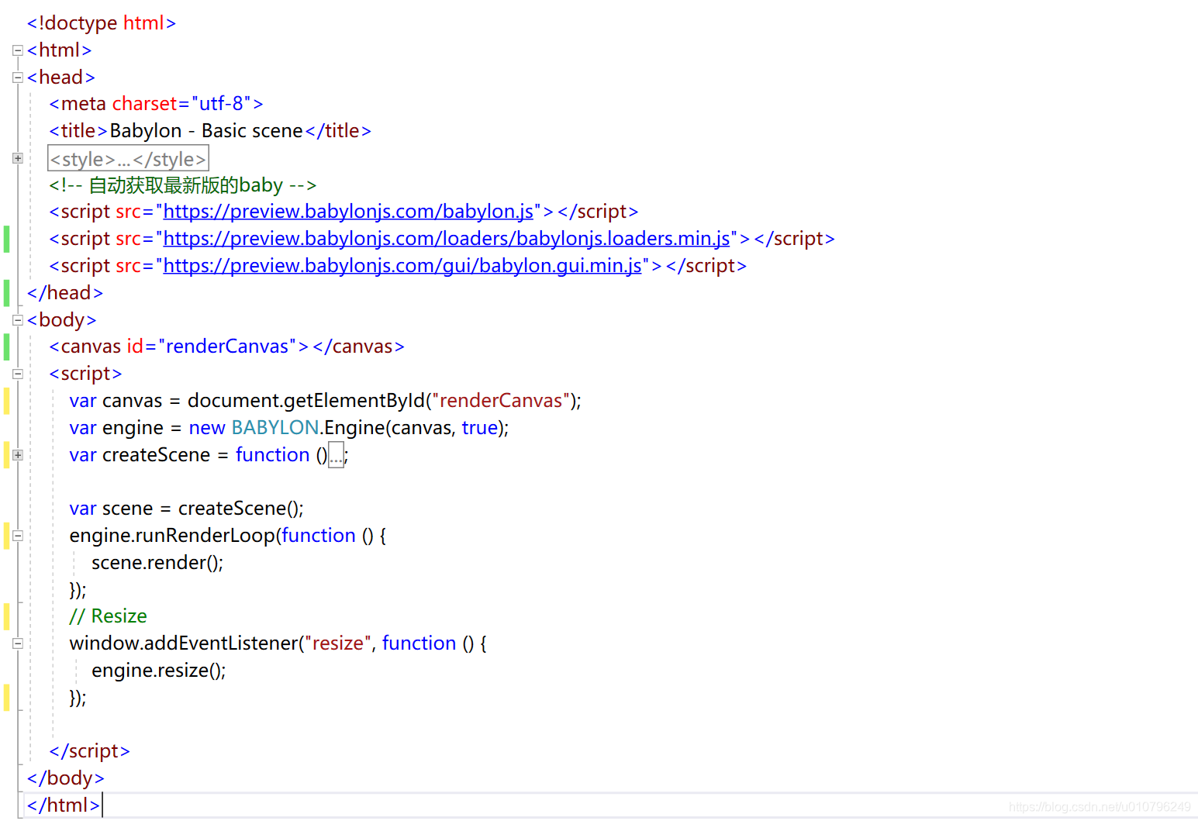The height and width of the screenshot is (821, 1198).
Task: Click the Chinese comment about latest baby
Action: click(183, 185)
